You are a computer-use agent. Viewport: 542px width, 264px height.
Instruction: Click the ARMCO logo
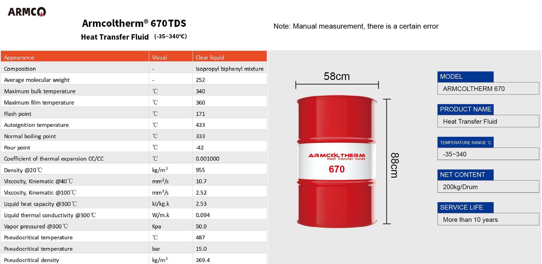(27, 12)
